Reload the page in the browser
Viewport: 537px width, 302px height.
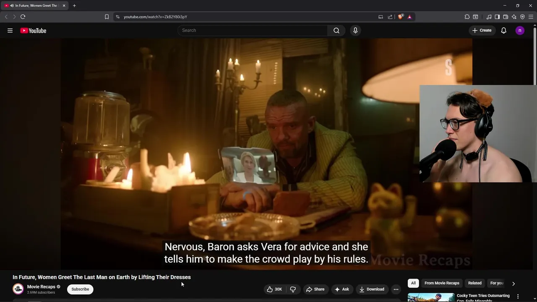[23, 17]
